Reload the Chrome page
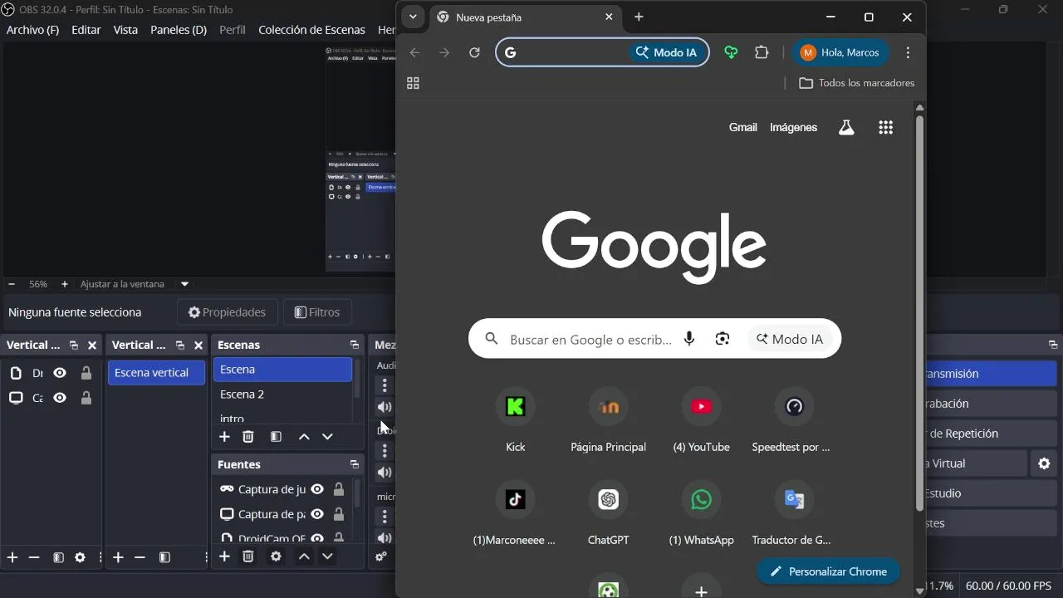The width and height of the screenshot is (1063, 598). (x=474, y=52)
